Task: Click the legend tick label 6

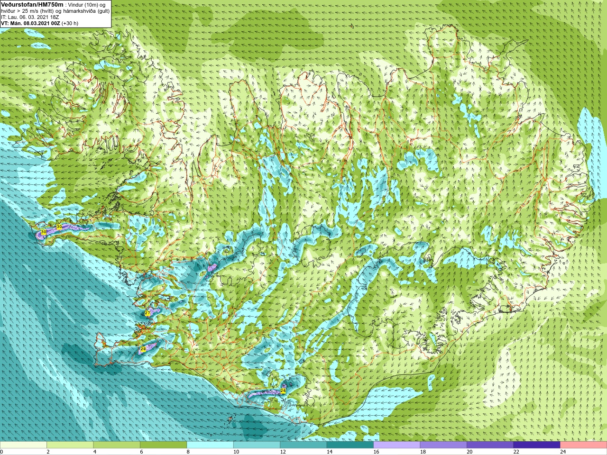Action: pyautogui.click(x=141, y=452)
